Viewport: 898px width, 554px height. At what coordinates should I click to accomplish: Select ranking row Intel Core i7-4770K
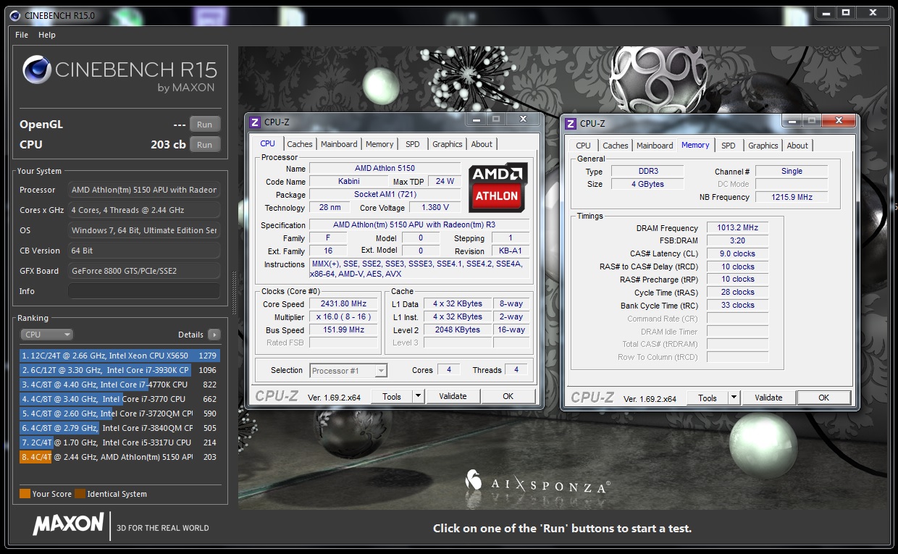click(119, 385)
